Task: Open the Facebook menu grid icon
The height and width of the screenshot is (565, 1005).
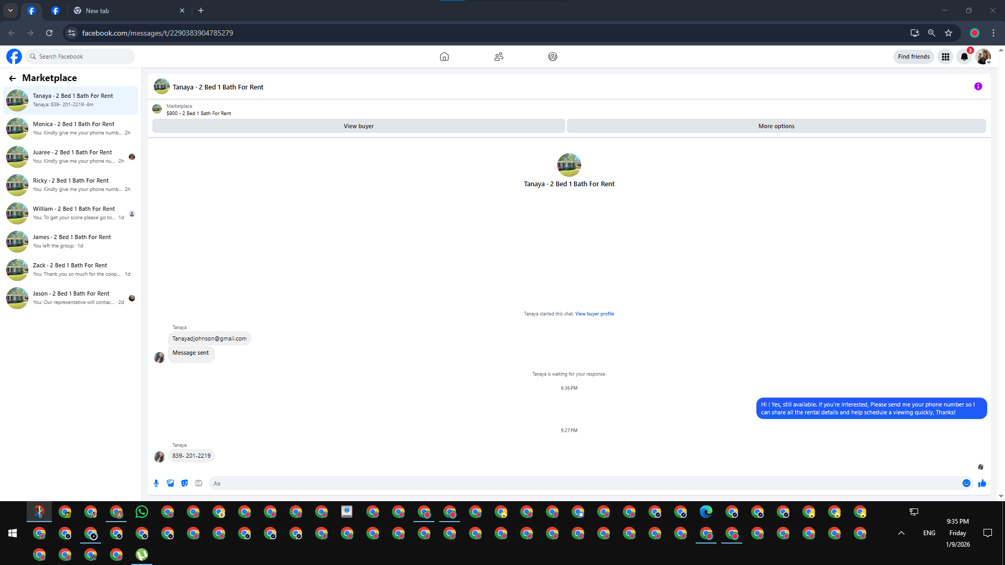Action: click(945, 56)
